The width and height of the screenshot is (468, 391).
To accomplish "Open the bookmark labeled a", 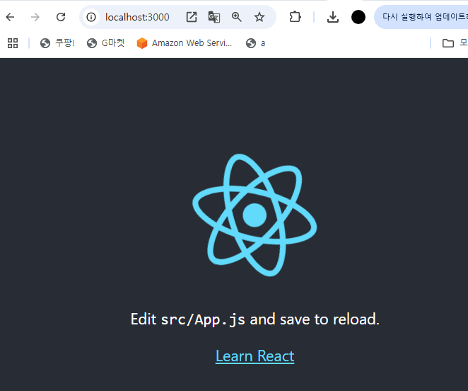I will (255, 43).
